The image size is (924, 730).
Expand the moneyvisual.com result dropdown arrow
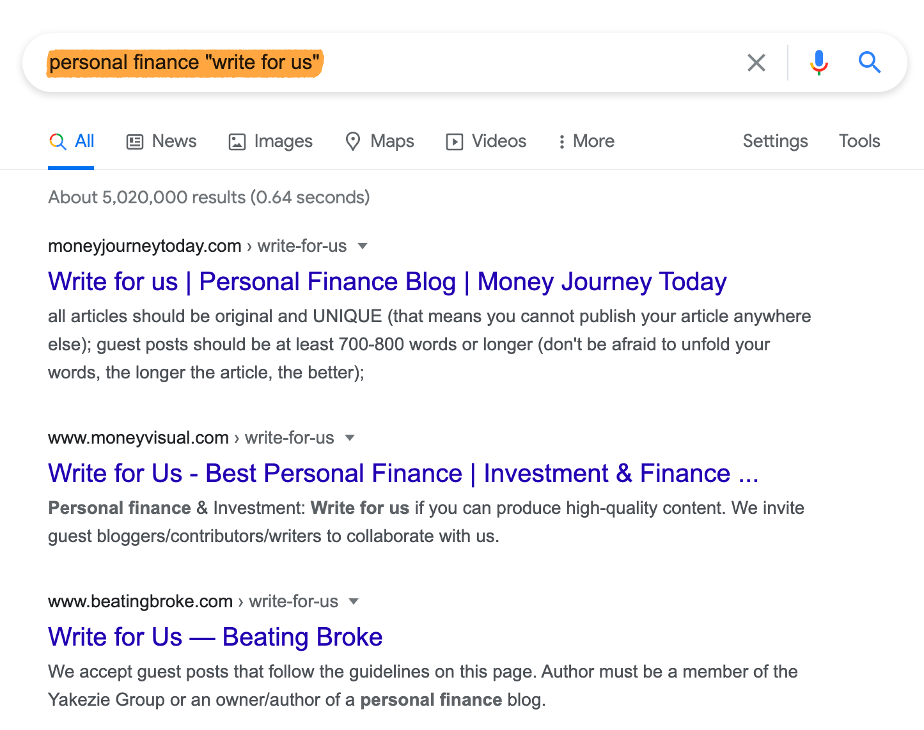350,438
